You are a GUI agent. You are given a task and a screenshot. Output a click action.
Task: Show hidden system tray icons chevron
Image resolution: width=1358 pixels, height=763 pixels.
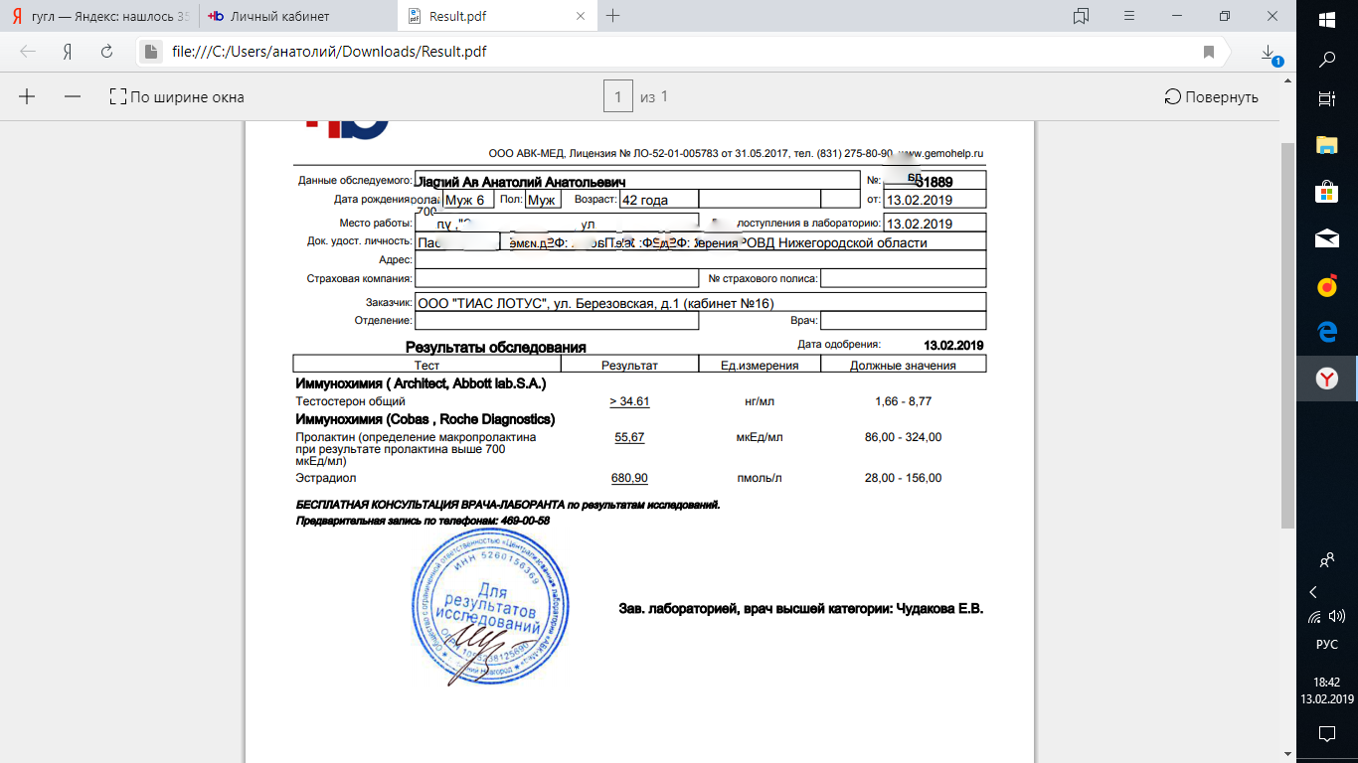(1313, 592)
